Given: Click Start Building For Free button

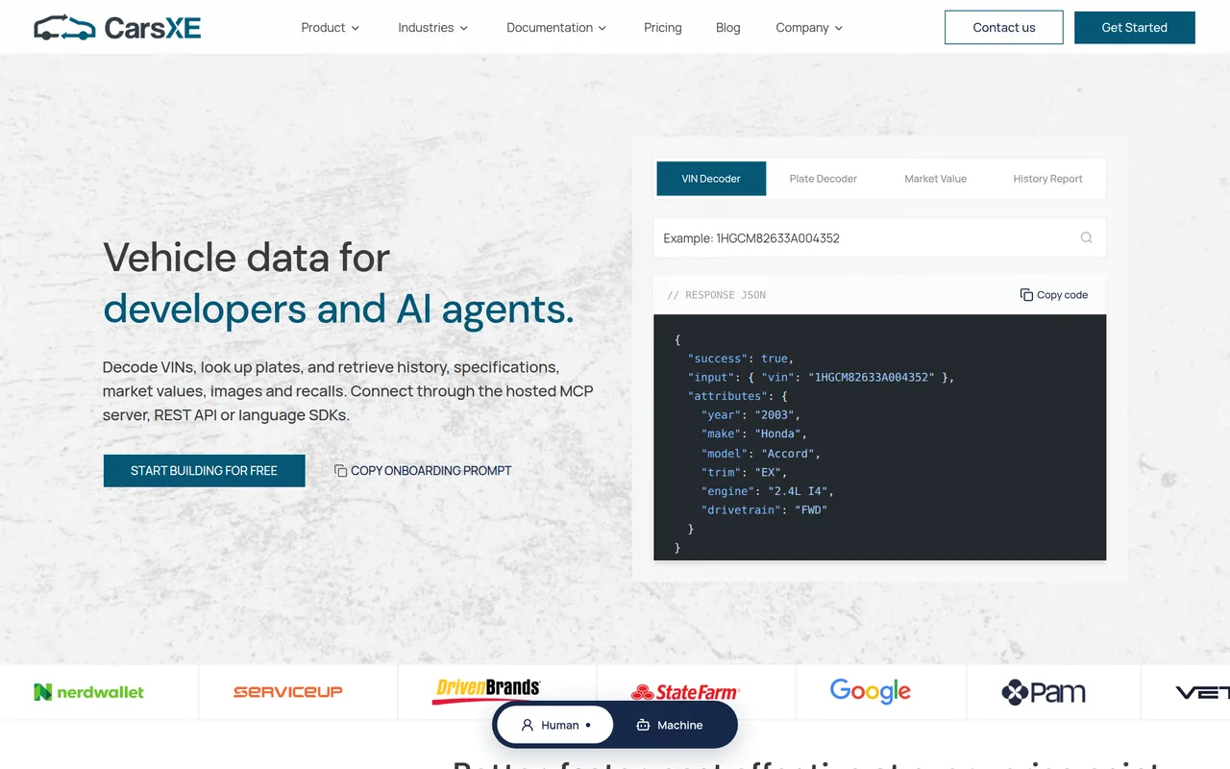Looking at the screenshot, I should click(x=204, y=471).
